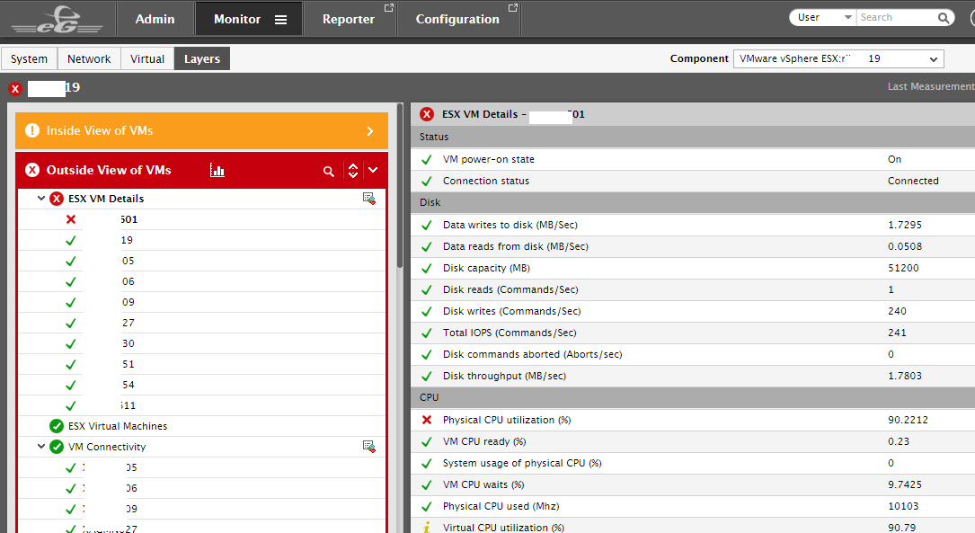Open Reporter external link icon
This screenshot has height=533, width=975.
[388, 8]
